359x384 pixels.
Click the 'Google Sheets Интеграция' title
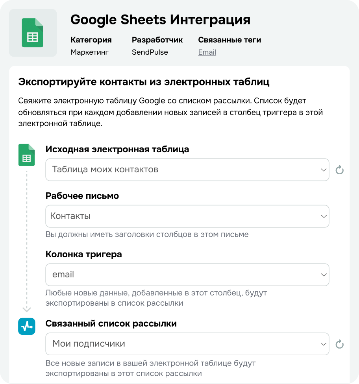(x=161, y=20)
